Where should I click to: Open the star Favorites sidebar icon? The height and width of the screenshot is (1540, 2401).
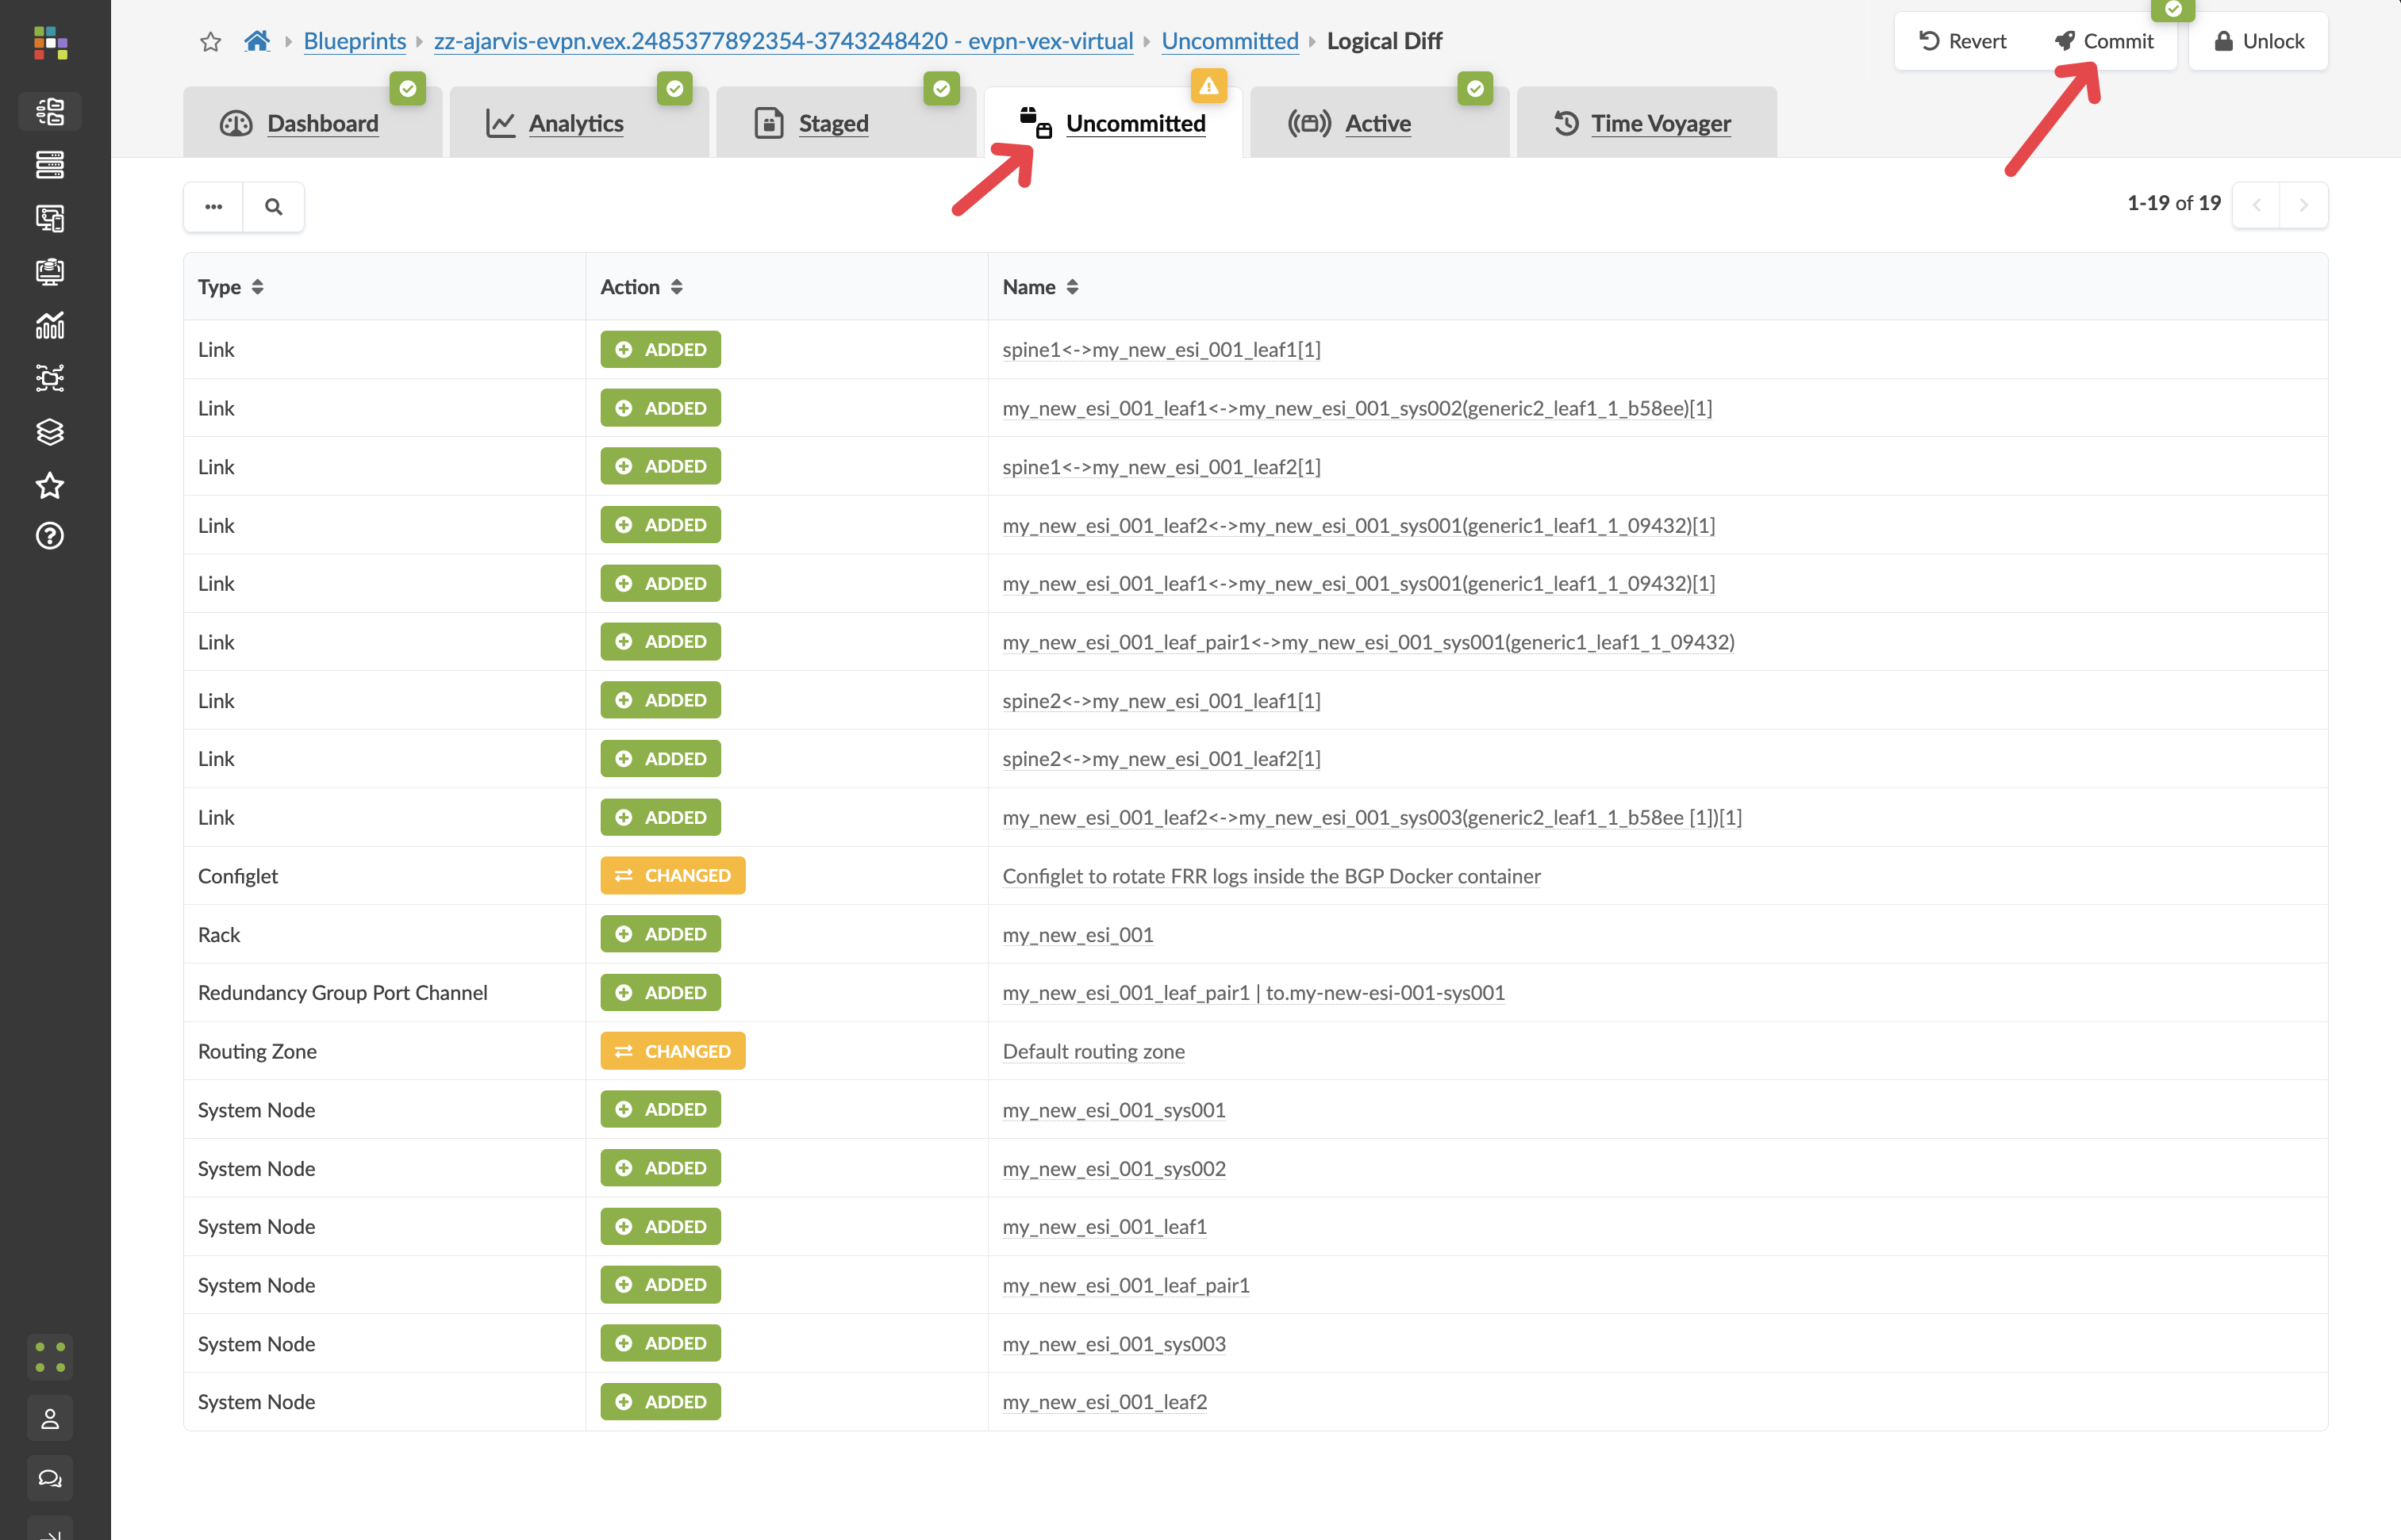49,485
